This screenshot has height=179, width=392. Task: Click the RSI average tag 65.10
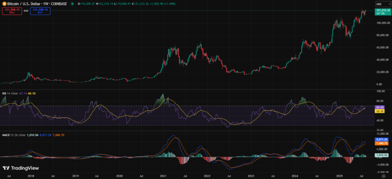click(379, 111)
